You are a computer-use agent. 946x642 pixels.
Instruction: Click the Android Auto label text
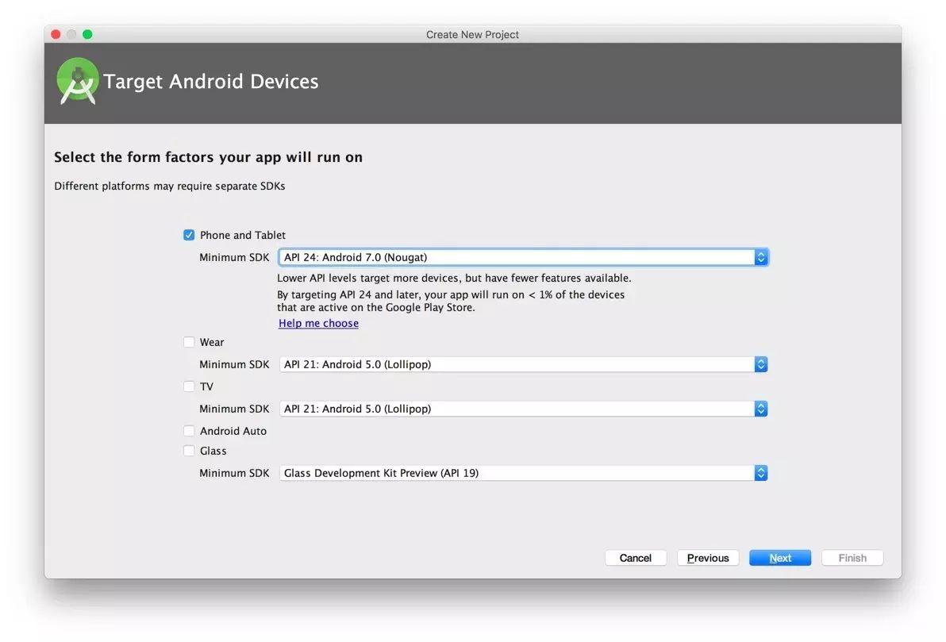233,431
